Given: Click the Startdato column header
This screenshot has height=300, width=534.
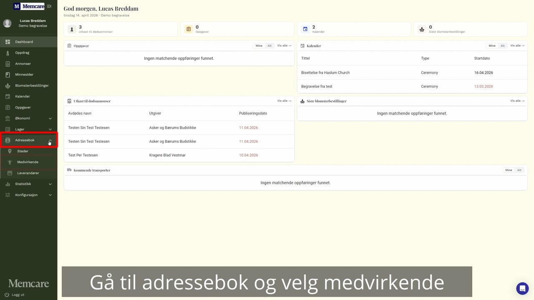Looking at the screenshot, I should 482,58.
